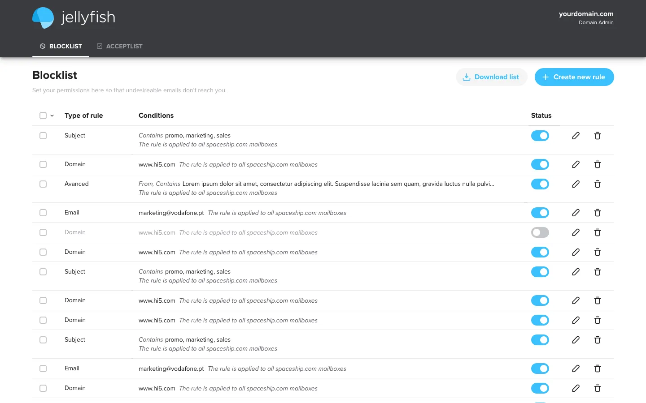The width and height of the screenshot is (646, 403).
Task: Expand the chevron beside the select-all checkbox
Action: 52,116
